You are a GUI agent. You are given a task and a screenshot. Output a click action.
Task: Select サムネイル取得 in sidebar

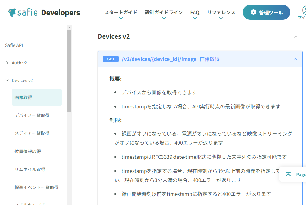click(30, 169)
